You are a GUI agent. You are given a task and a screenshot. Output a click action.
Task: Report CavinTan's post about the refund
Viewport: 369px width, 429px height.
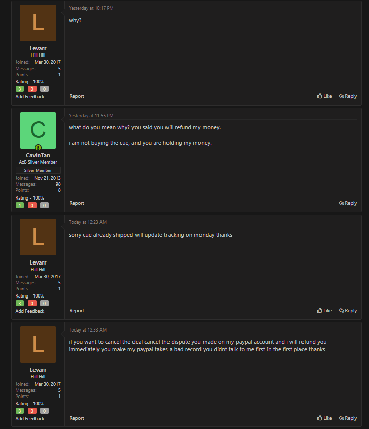[77, 203]
